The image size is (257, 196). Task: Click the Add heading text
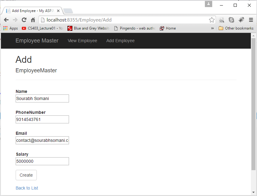coord(24,59)
